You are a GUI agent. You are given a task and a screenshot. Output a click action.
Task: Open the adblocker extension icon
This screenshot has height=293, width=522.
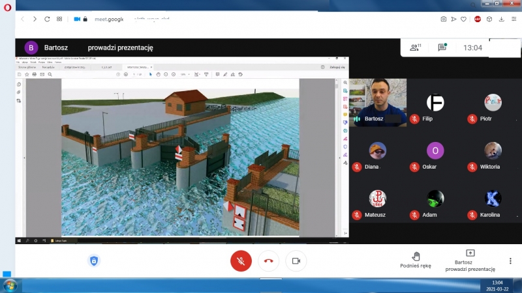coord(478,19)
